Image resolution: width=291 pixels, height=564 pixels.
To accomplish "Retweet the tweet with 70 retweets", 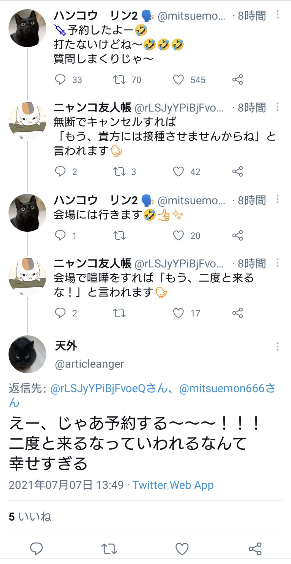I will click(119, 80).
